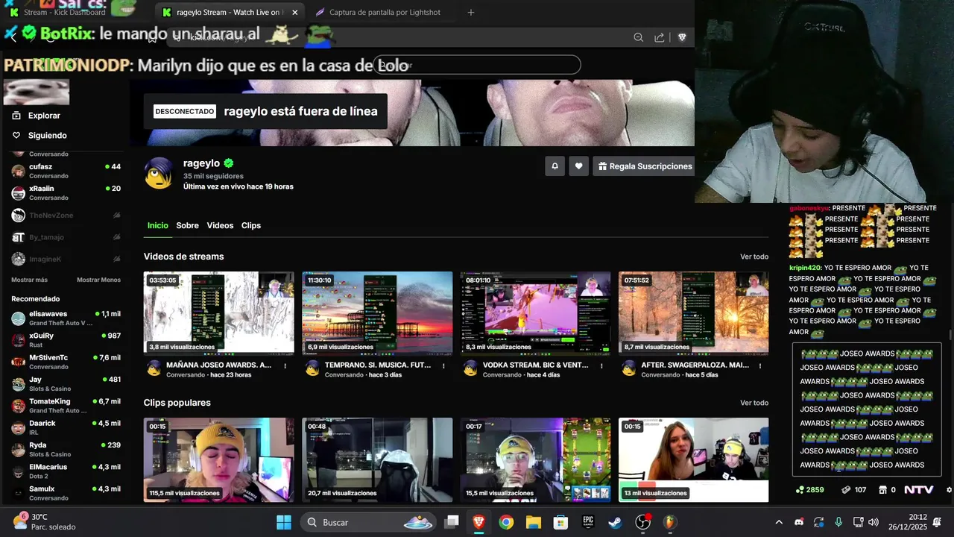Image resolution: width=954 pixels, height=537 pixels.
Task: Click the browser share icon
Action: coord(660,37)
